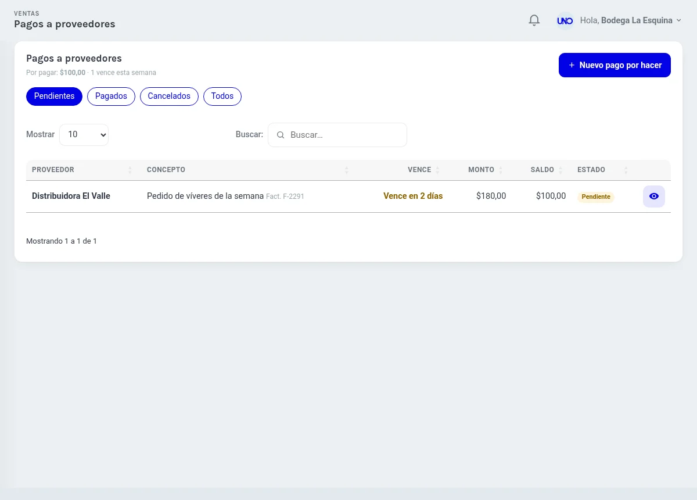Open the Mostrar rows-per-page dropdown
The image size is (697, 500).
click(x=84, y=134)
